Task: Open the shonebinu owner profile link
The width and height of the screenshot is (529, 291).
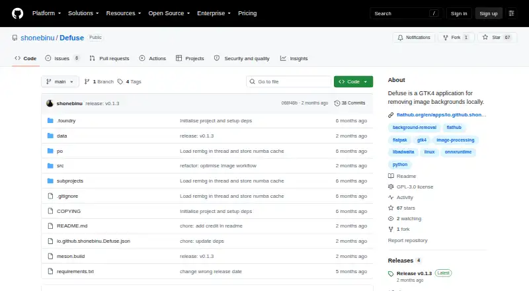Action: pyautogui.click(x=38, y=38)
